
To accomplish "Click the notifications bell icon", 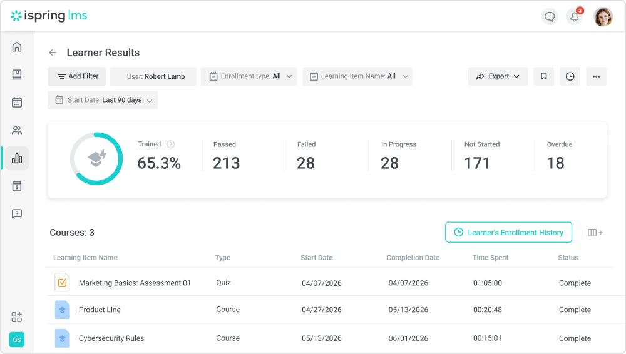I will click(x=574, y=17).
